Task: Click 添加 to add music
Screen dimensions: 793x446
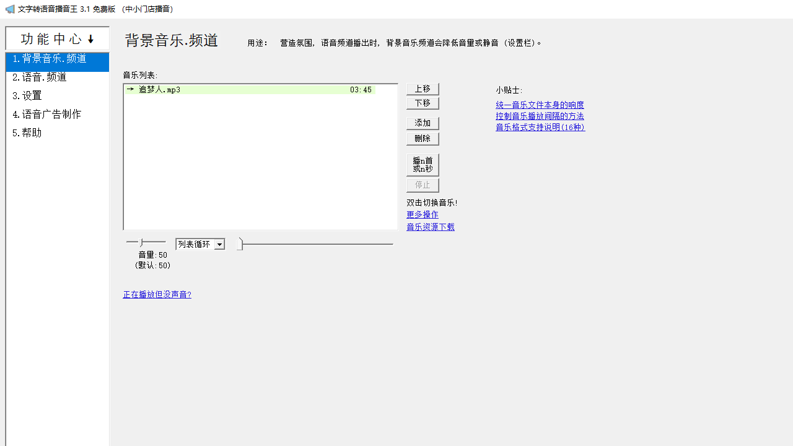Action: [x=423, y=123]
